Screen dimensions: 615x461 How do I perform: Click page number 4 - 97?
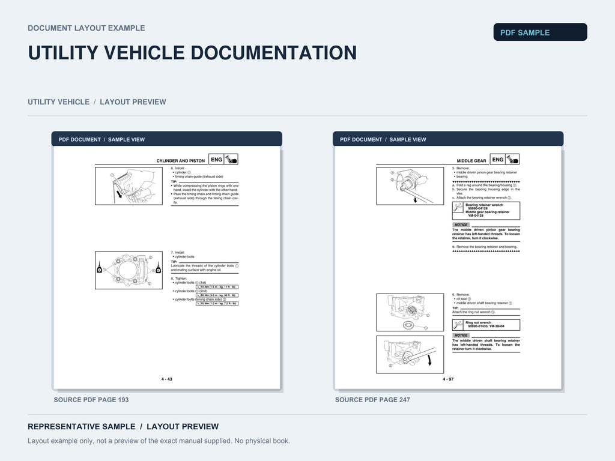coord(448,379)
